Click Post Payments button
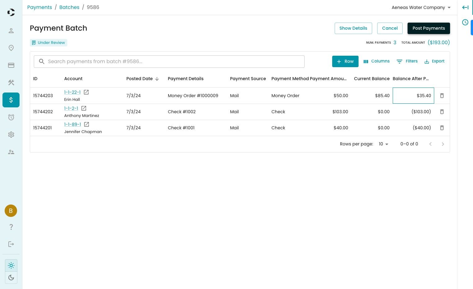Image resolution: width=473 pixels, height=289 pixels. pos(429,28)
